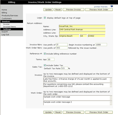Open the help question mark icon

[112, 6]
